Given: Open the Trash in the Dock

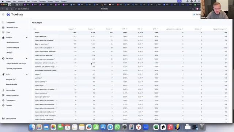Looking at the screenshot, I should (202, 127).
